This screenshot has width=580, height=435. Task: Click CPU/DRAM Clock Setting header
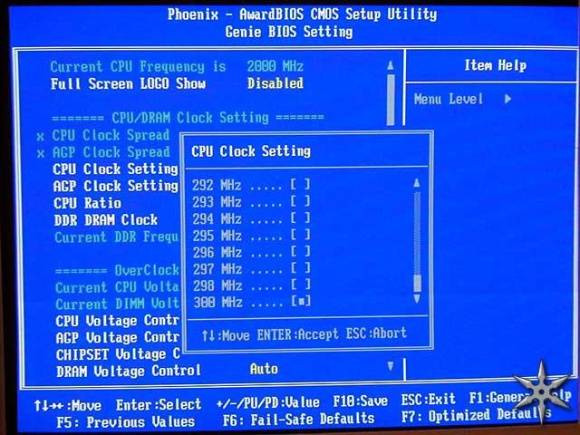point(188,118)
